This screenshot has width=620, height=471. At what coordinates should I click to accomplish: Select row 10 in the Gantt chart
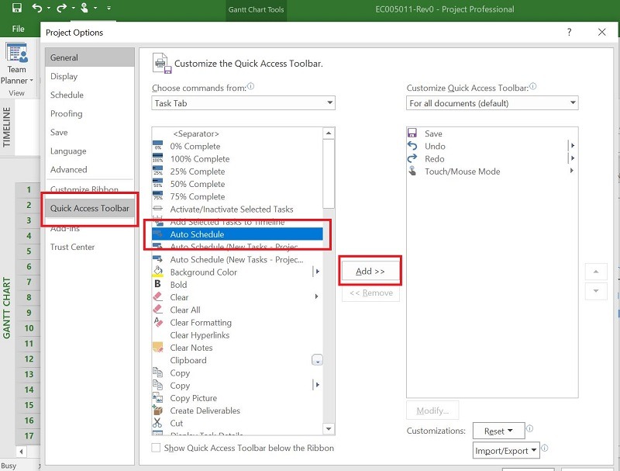pos(29,328)
